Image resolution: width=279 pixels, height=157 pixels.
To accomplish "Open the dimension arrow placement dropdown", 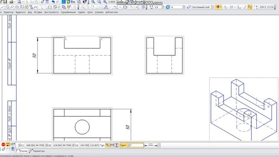I will (159, 145).
